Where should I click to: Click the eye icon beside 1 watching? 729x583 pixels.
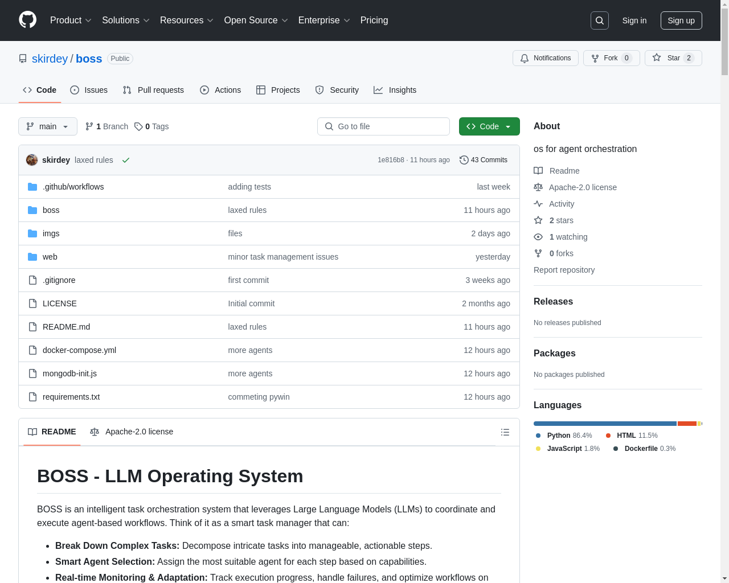(x=538, y=237)
